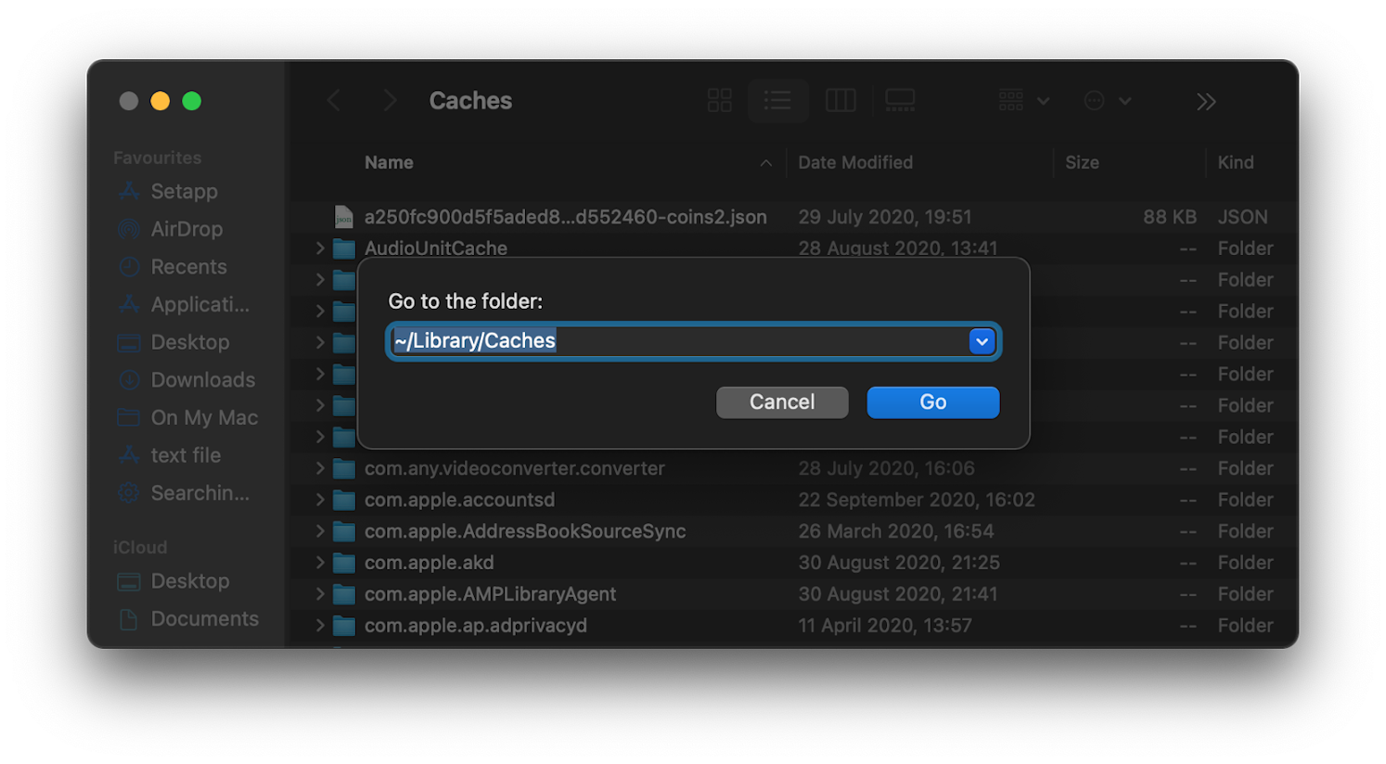Viewport: 1386px width, 764px height.
Task: Reveal hidden toolbar items via double chevron
Action: (1205, 100)
